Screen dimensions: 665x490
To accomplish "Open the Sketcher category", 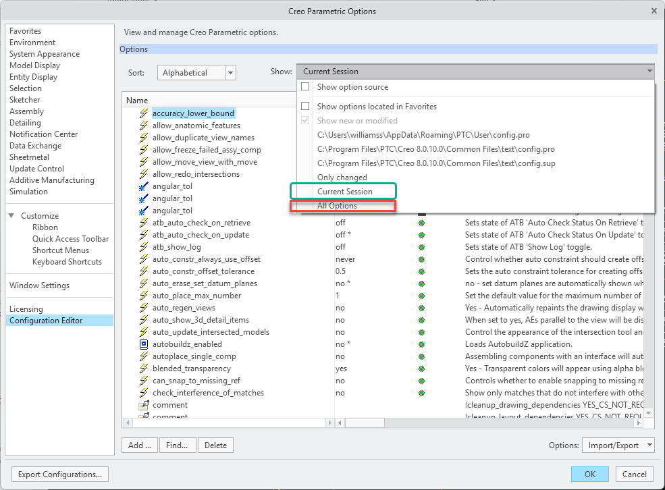I will coord(24,100).
